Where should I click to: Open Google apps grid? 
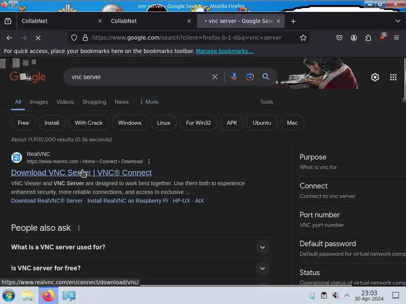[393, 77]
